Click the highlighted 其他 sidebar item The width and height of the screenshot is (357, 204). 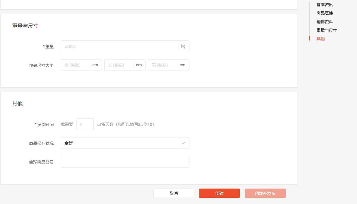pyautogui.click(x=320, y=39)
